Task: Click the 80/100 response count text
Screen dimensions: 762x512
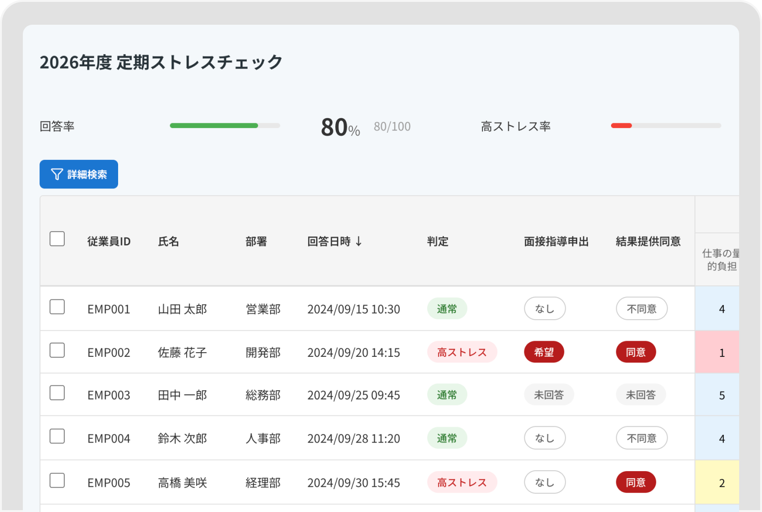Action: point(392,127)
